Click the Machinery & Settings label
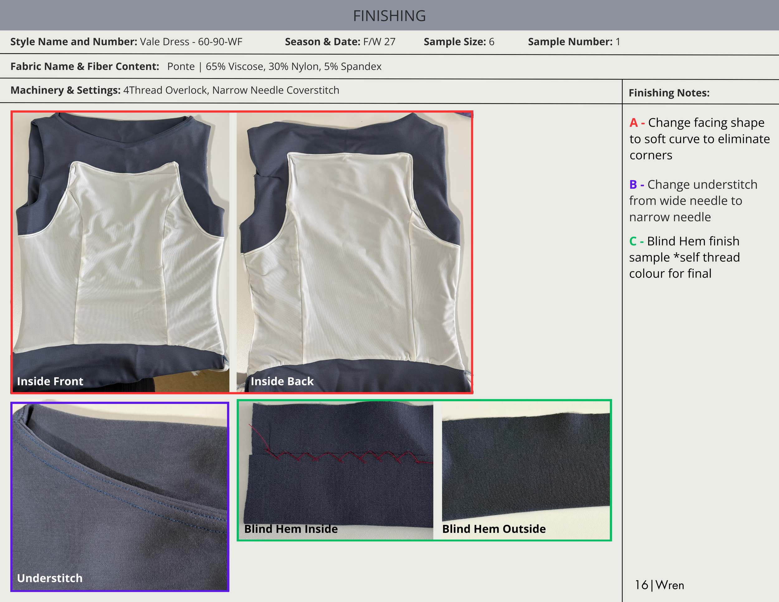The image size is (779, 602). coord(65,90)
